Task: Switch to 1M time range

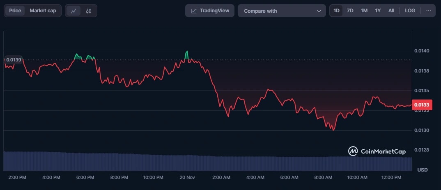Action: coord(364,11)
